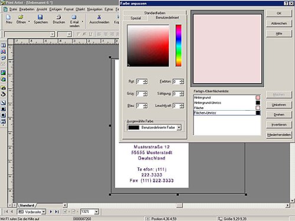Switch to the Spezial tab
295x221 pixels.
(136, 18)
